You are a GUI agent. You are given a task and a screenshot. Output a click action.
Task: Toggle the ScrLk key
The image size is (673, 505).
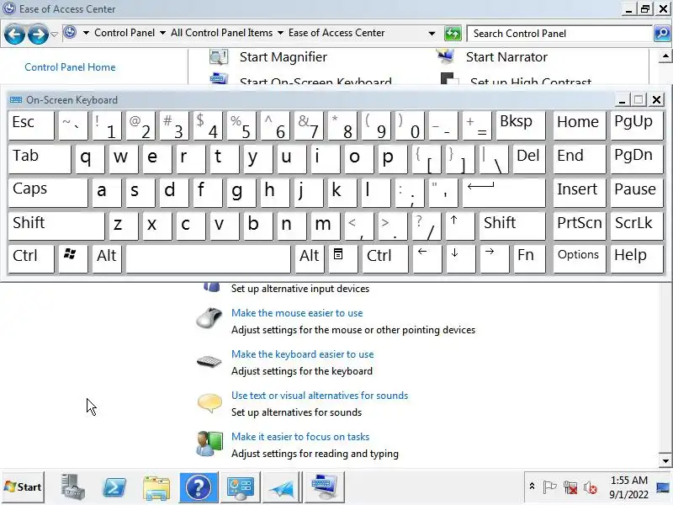636,225
